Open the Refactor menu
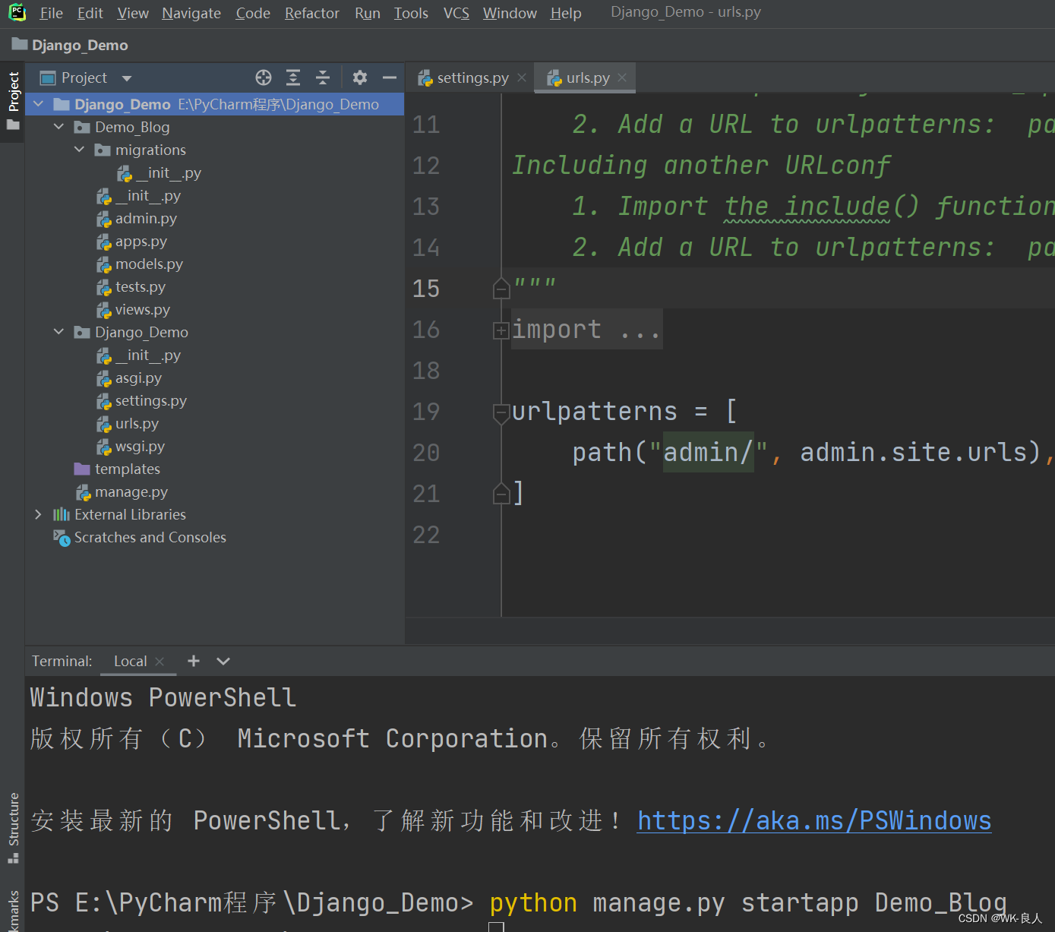 click(x=312, y=13)
